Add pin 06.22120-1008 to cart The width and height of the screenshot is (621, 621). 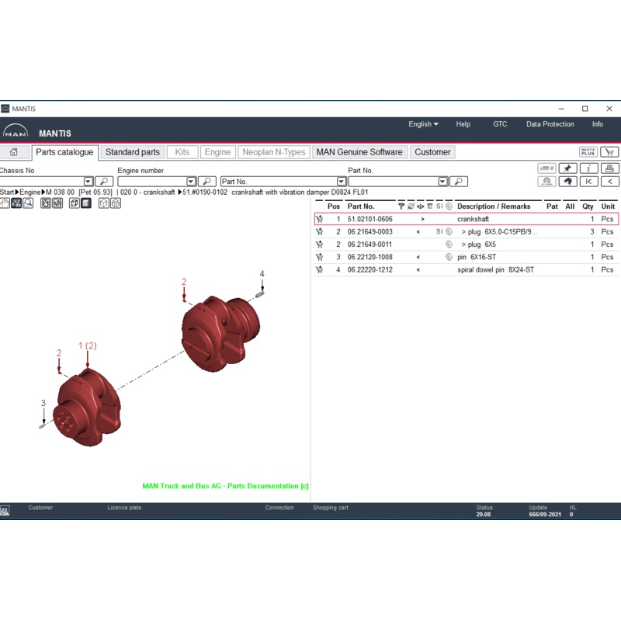click(x=320, y=257)
